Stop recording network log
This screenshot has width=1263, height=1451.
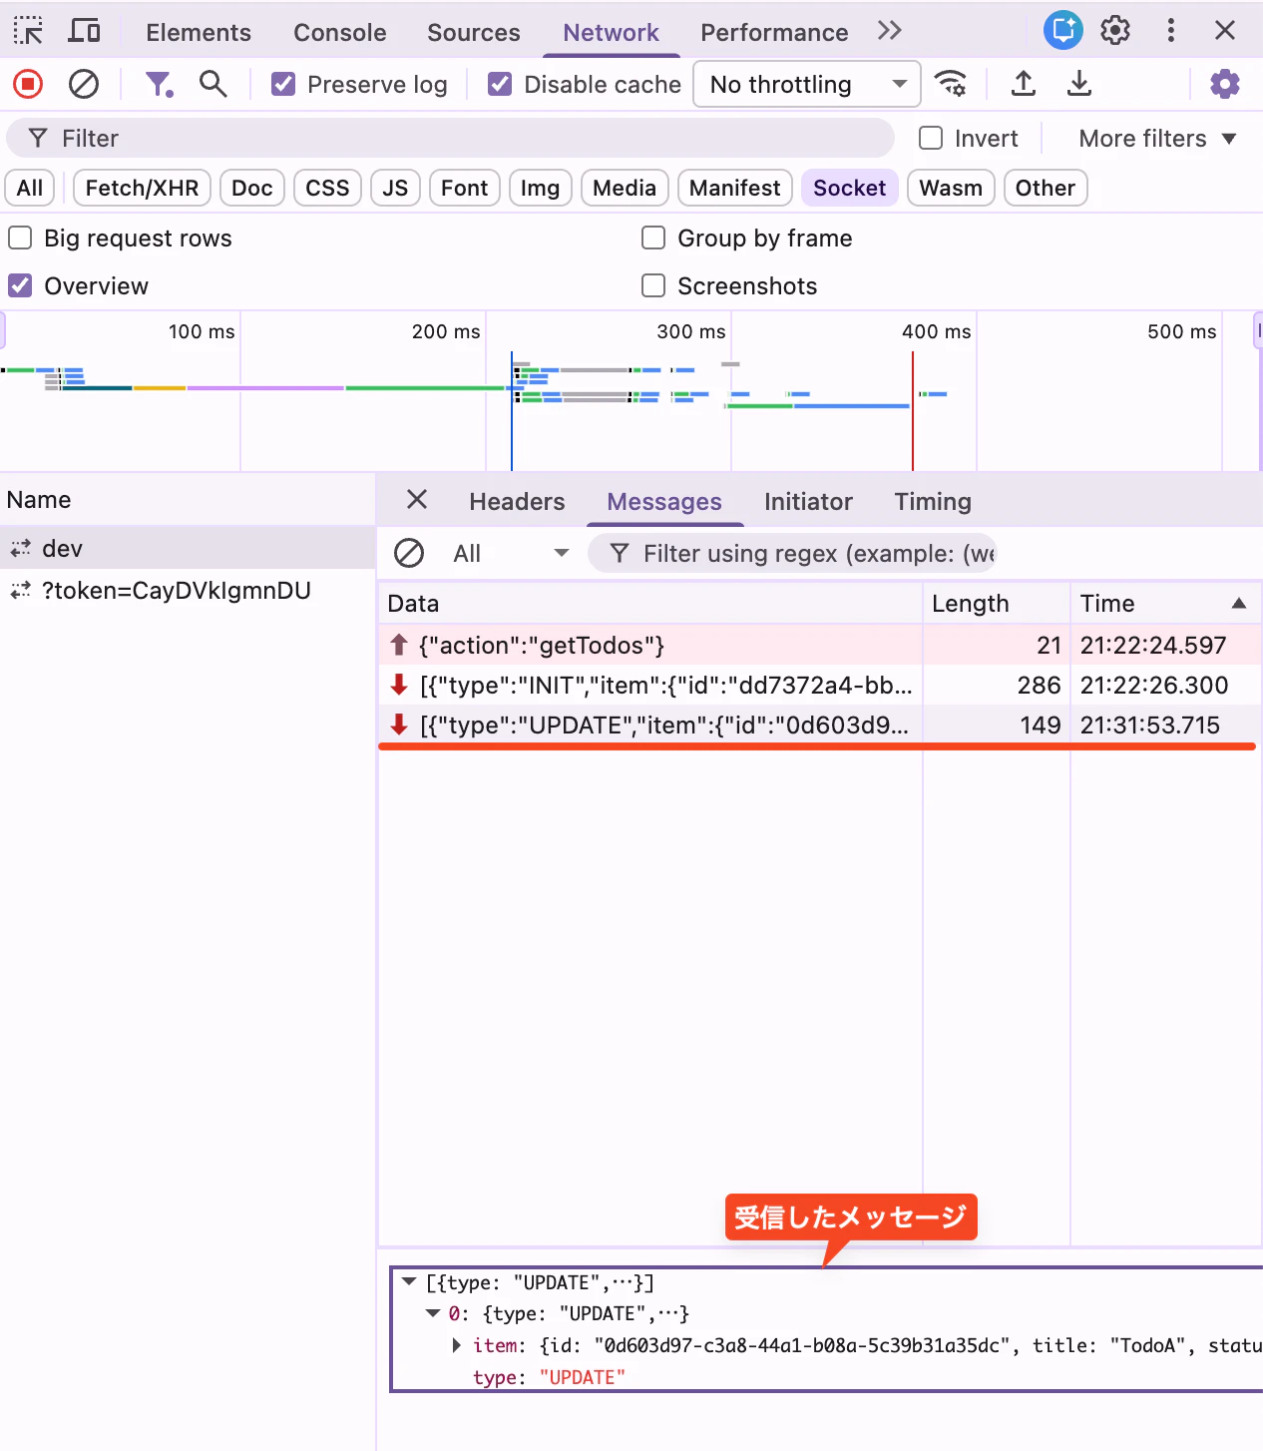pos(28,84)
